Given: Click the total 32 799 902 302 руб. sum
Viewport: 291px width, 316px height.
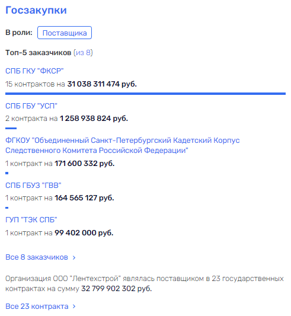Looking at the screenshot, I should [116, 289].
